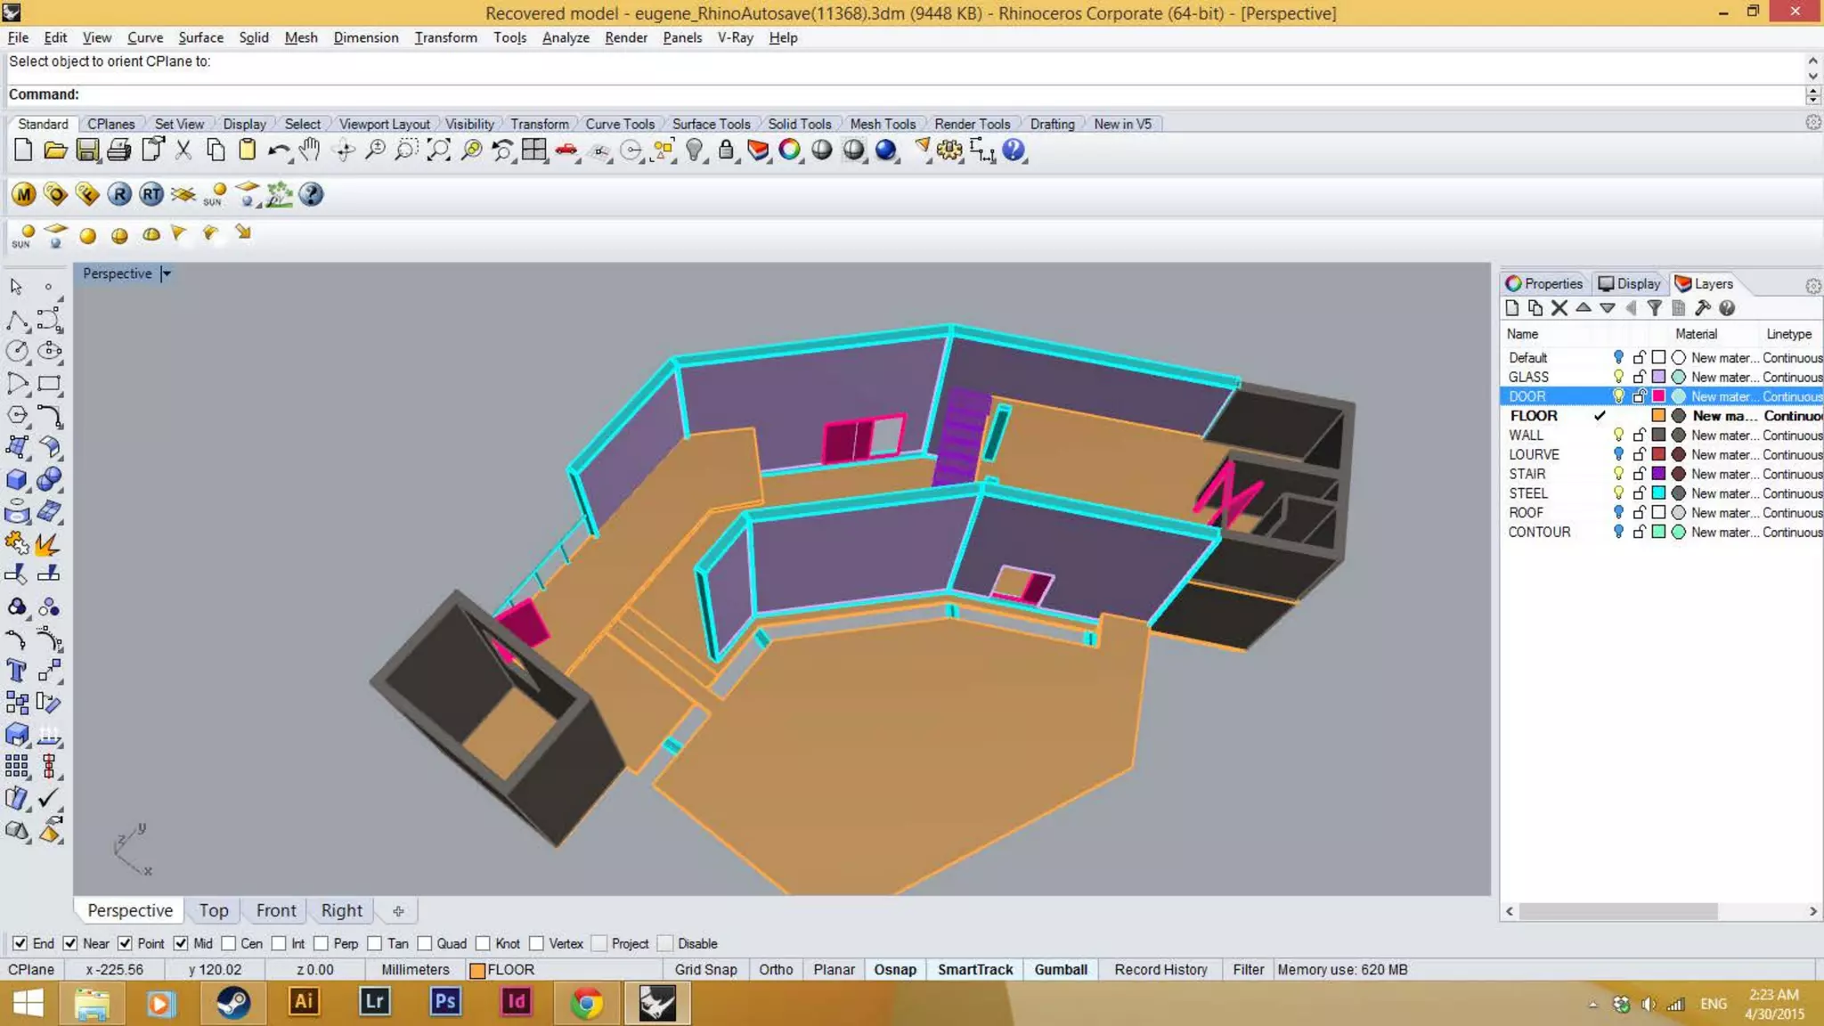Click the hammer tools icon in Layers panel
Screen dimensions: 1824x1026
pos(1702,308)
